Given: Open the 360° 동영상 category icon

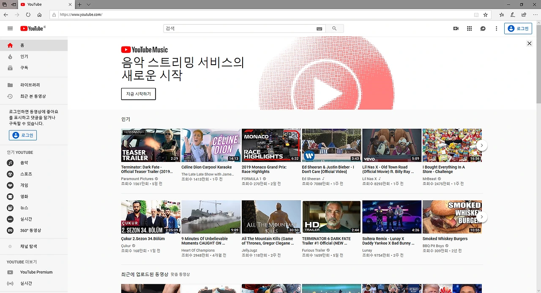Looking at the screenshot, I should (10, 230).
